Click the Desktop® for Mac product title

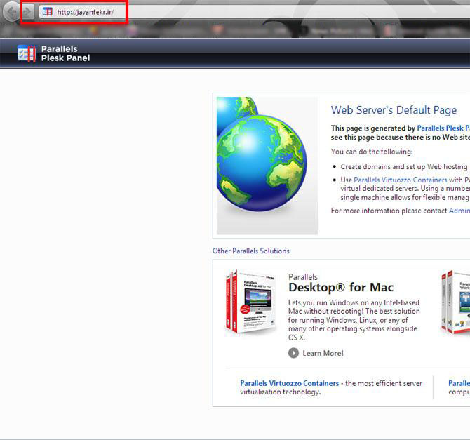click(341, 288)
